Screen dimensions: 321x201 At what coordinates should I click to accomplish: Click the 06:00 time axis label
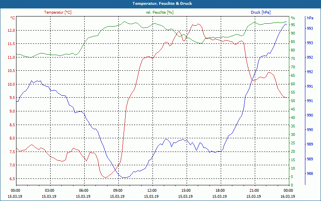(83, 190)
